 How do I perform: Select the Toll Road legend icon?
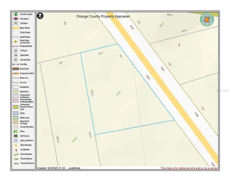pyautogui.click(x=16, y=23)
